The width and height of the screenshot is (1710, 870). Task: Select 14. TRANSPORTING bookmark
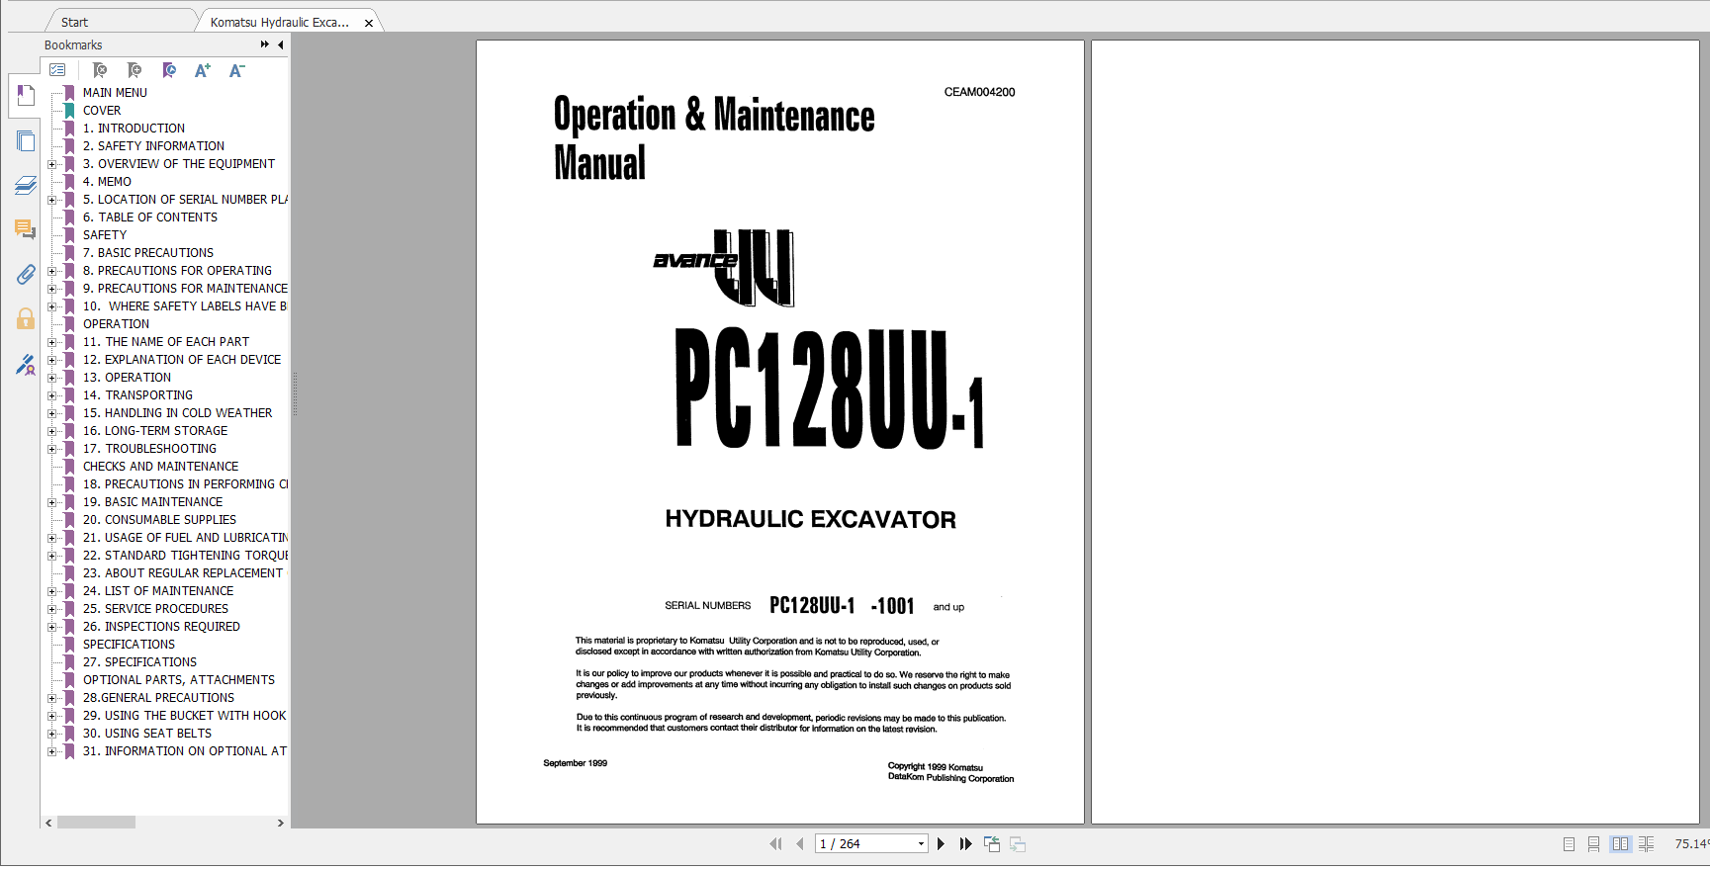point(137,395)
